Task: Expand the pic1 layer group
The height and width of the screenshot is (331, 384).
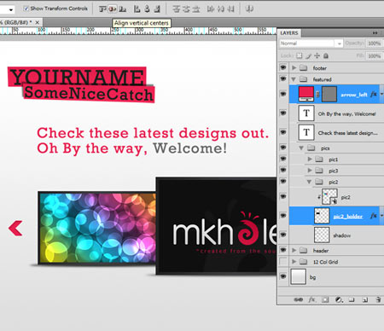Action: click(x=310, y=160)
